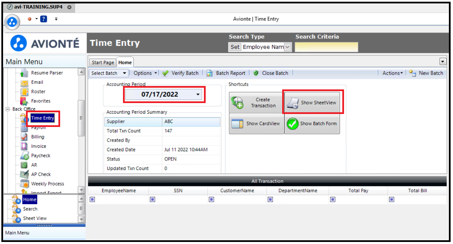The image size is (453, 244).
Task: Open the Actions dropdown menu
Action: pos(393,73)
